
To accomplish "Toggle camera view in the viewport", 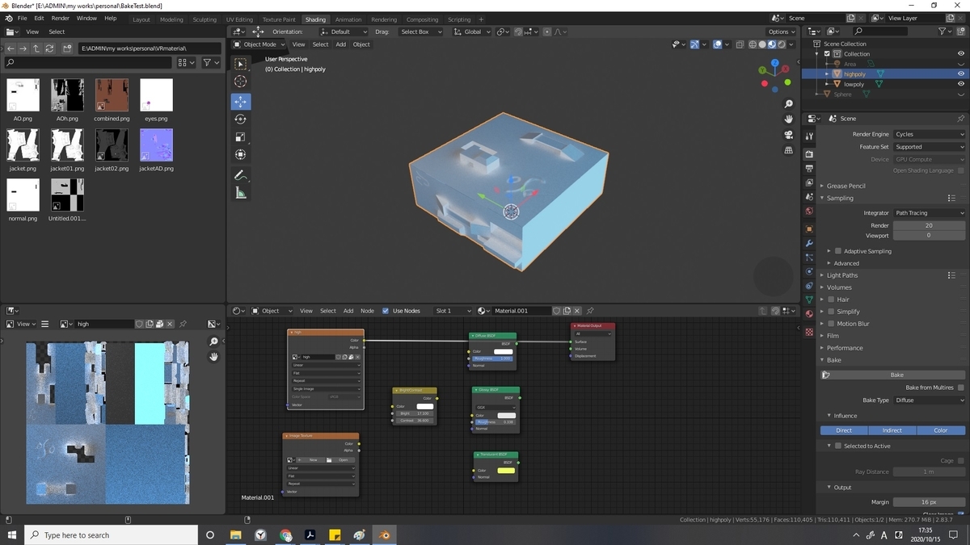I will click(x=788, y=135).
